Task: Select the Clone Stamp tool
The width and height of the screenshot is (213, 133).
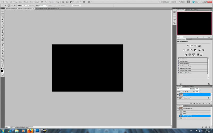Action: tap(3, 32)
